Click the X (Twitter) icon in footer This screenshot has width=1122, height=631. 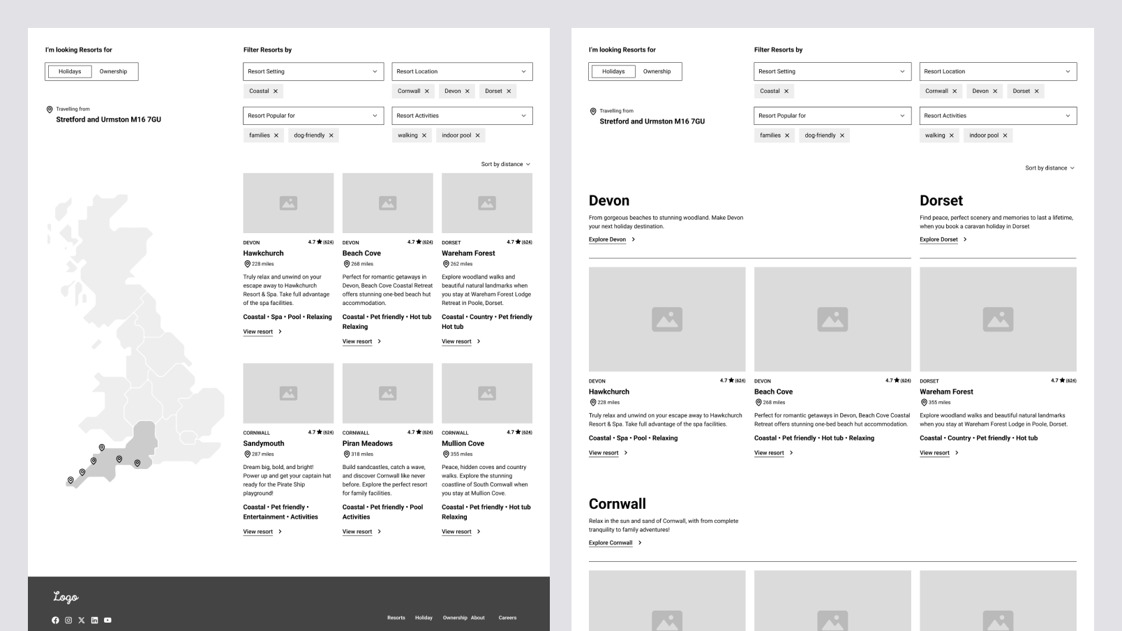click(82, 620)
